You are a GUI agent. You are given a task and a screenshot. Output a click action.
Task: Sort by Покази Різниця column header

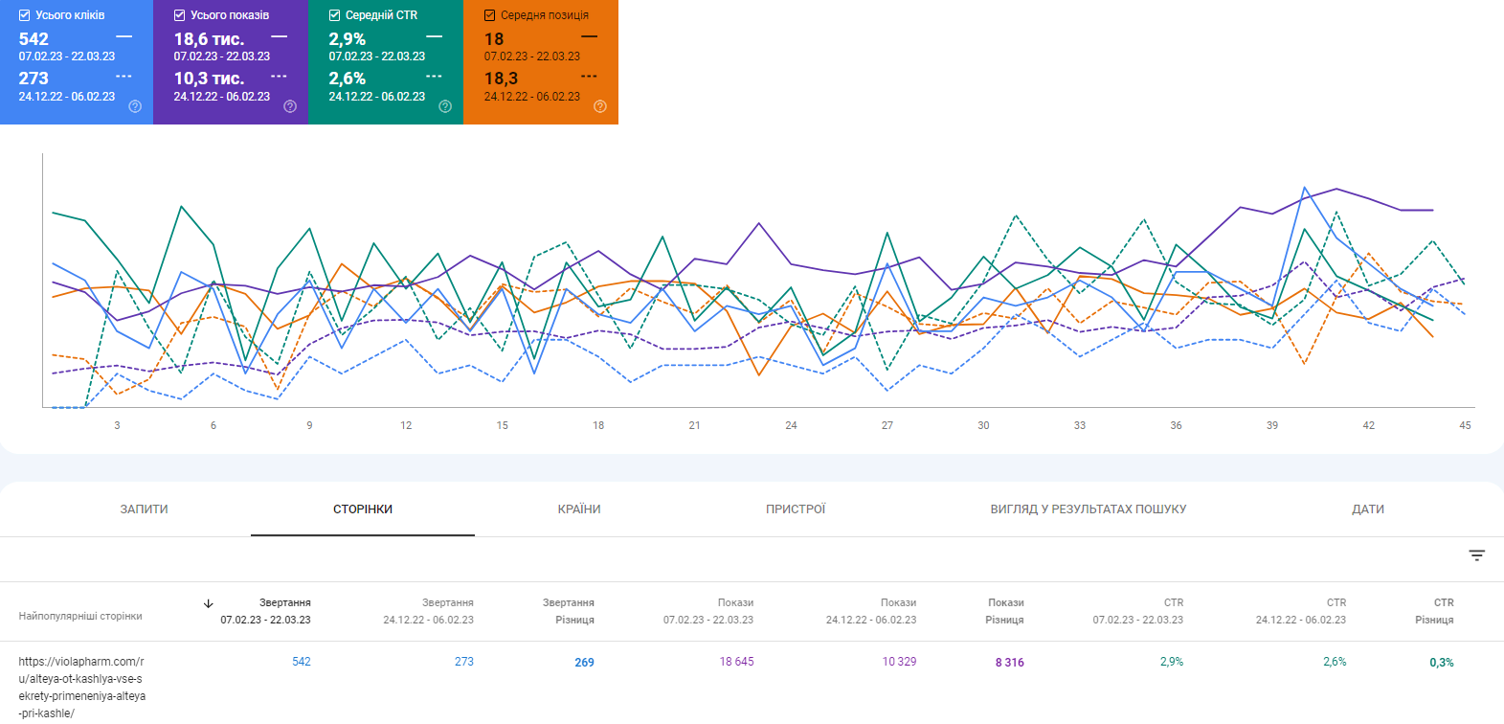[1005, 611]
